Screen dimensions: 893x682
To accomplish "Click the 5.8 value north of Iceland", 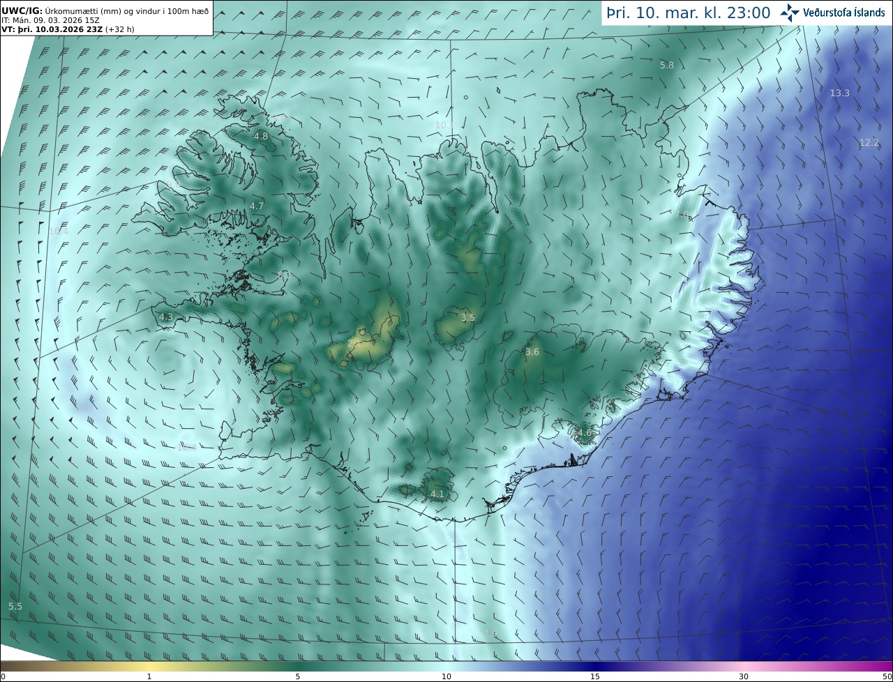I will click(x=667, y=66).
